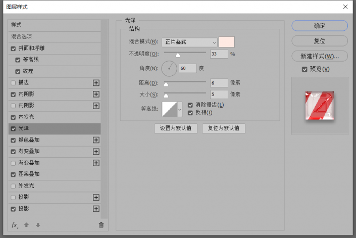Click plus icon on 颜色叠加 row

click(x=96, y=140)
